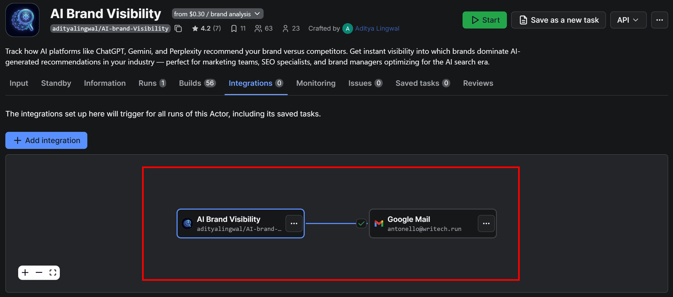Viewport: 673px width, 297px height.
Task: Open the Aditya Lingwal profile link
Action: pyautogui.click(x=377, y=29)
